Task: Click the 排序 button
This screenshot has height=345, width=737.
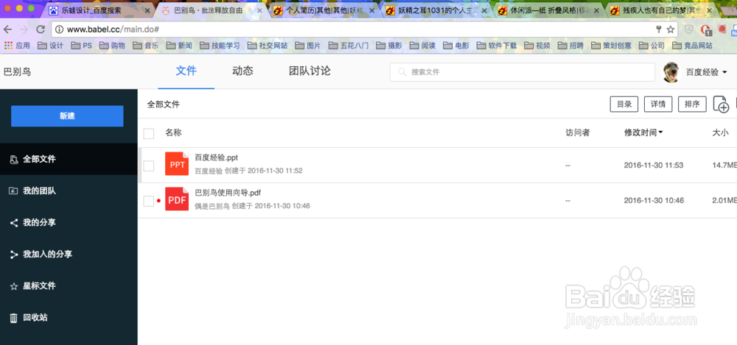Action: [x=692, y=104]
